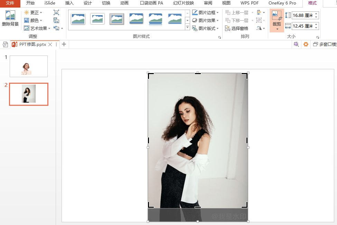
Task: Apply the third picture style with gray frame
Action: (x=117, y=19)
